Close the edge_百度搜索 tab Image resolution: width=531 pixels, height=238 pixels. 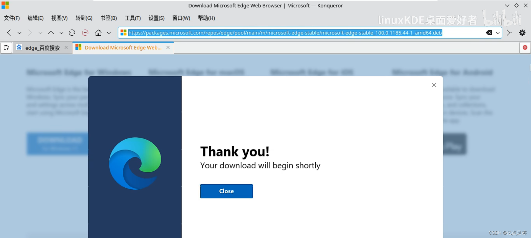[66, 48]
